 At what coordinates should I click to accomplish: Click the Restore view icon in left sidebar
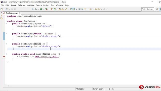point(1,13)
